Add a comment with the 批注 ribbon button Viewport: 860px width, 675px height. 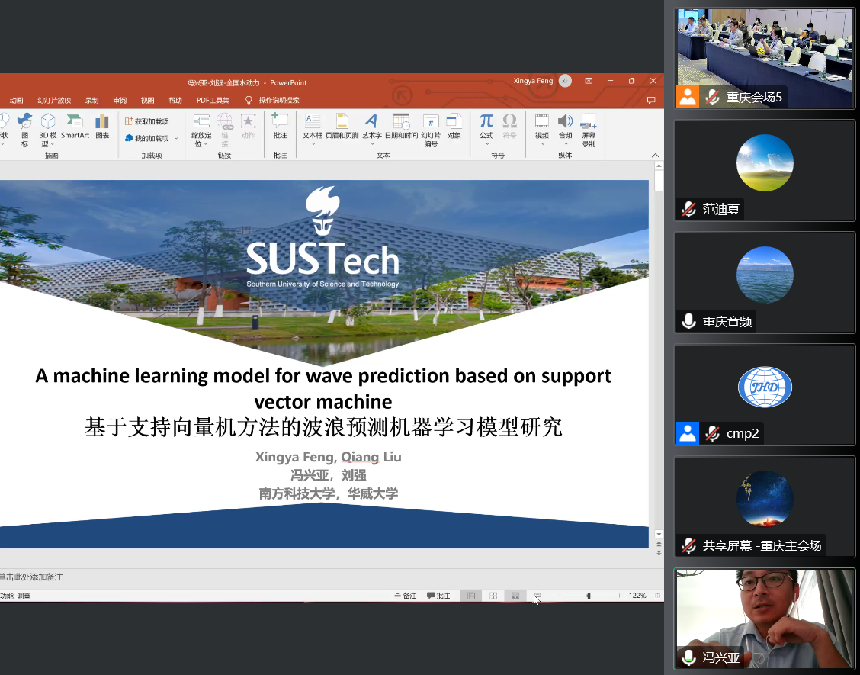[x=281, y=126]
